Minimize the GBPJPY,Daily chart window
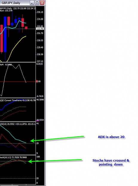The height and width of the screenshot is (186, 138). pos(32,3)
